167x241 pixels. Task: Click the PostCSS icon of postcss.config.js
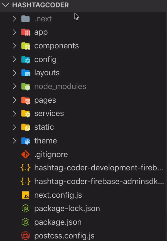(x=26, y=236)
